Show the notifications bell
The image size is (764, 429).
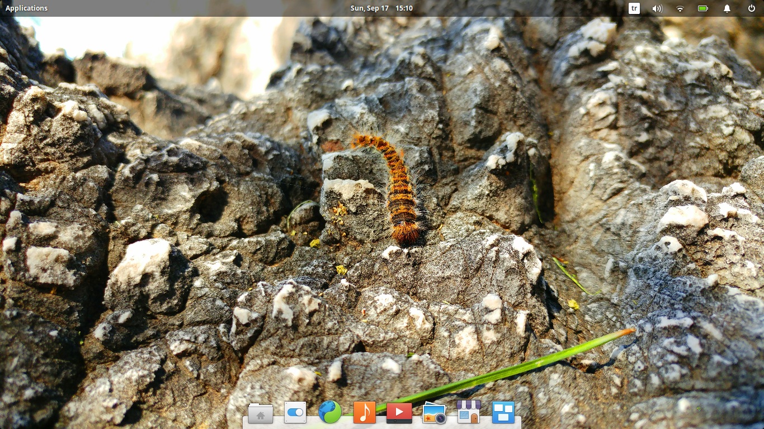[727, 8]
